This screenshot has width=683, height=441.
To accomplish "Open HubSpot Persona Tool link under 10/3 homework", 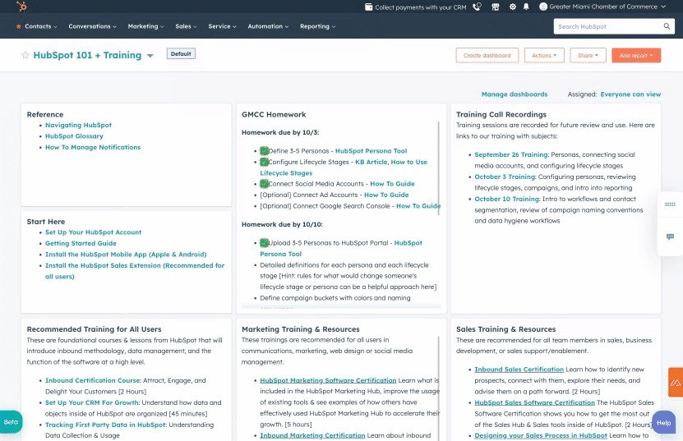I will [371, 150].
